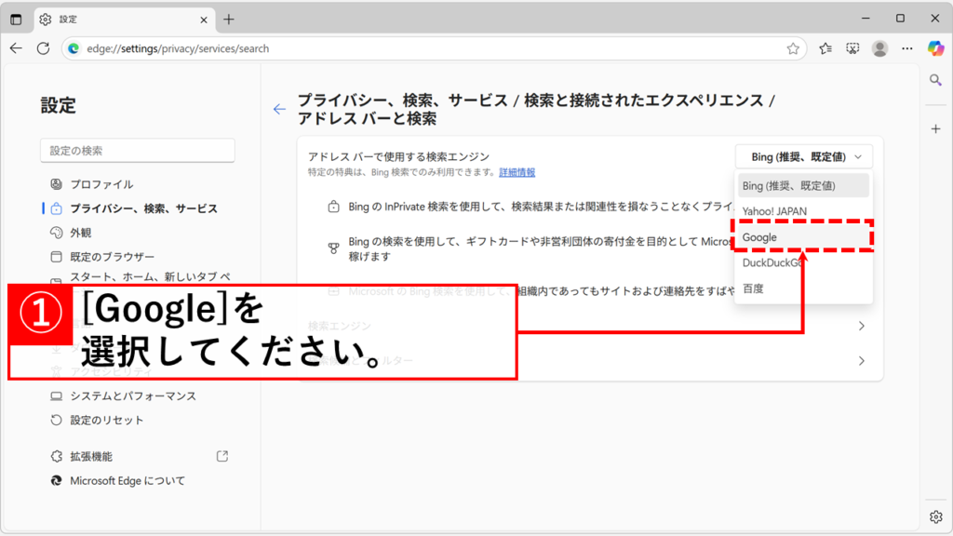Image resolution: width=953 pixels, height=536 pixels.
Task: Click the address bar showing edge://settings/privacy/services/search
Action: click(434, 48)
